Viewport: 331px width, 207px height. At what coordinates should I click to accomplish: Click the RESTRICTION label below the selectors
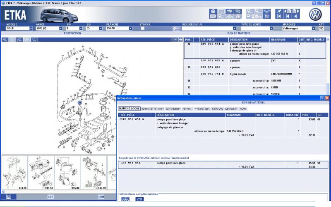(72, 34)
